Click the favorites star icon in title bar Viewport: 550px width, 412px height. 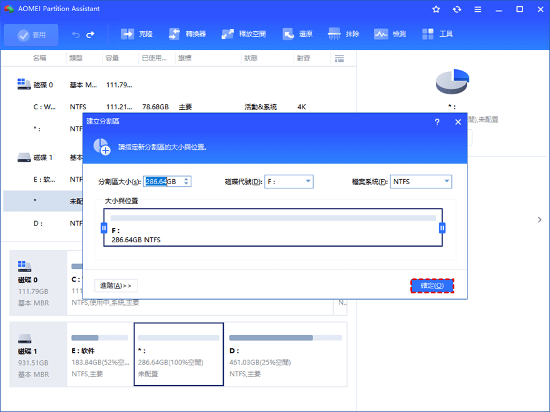(436, 9)
